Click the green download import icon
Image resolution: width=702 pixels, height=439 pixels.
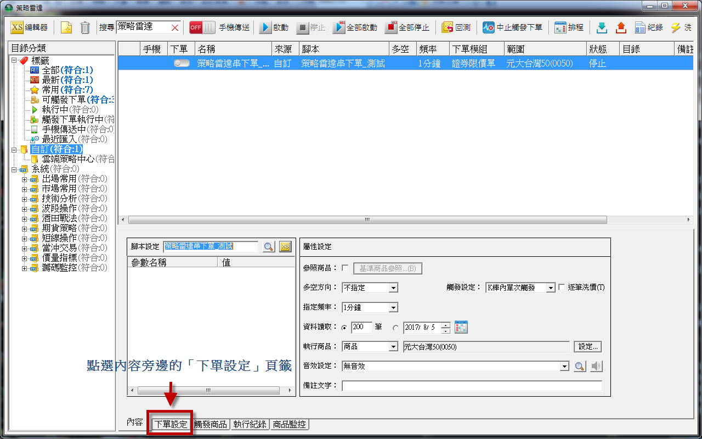(x=602, y=27)
